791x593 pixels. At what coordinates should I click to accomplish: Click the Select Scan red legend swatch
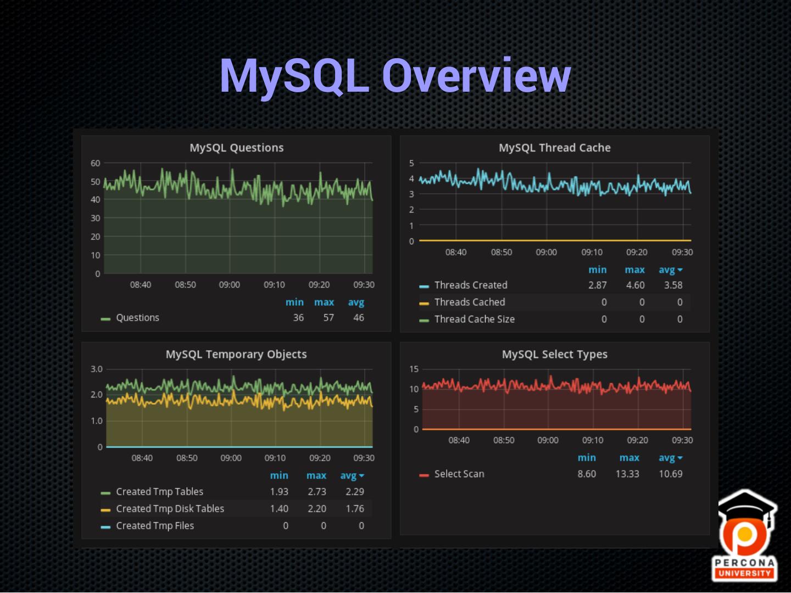click(424, 475)
